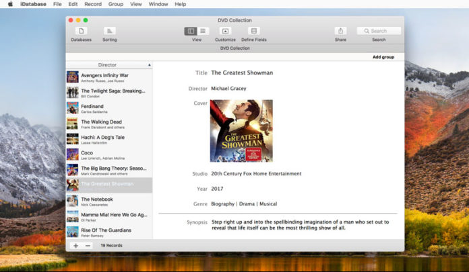Click Rise Of The Guardians cover thumbnail
The height and width of the screenshot is (272, 469).
[72, 232]
